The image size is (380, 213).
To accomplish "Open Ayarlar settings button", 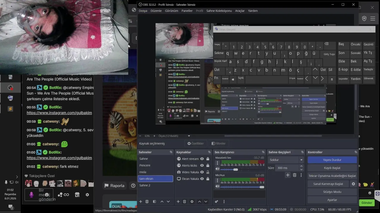I will [x=332, y=200].
